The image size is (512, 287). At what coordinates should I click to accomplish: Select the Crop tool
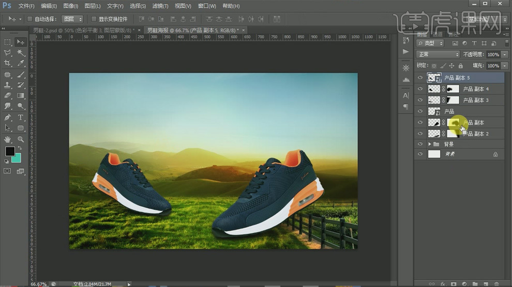tap(8, 63)
